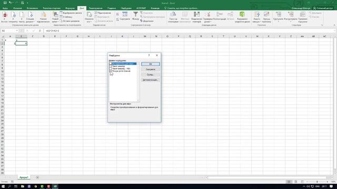Click the Tell Me search box
Viewport: 337px width, 189px height.
[181, 8]
